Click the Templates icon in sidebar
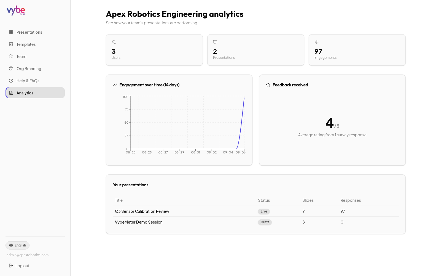 [11, 44]
